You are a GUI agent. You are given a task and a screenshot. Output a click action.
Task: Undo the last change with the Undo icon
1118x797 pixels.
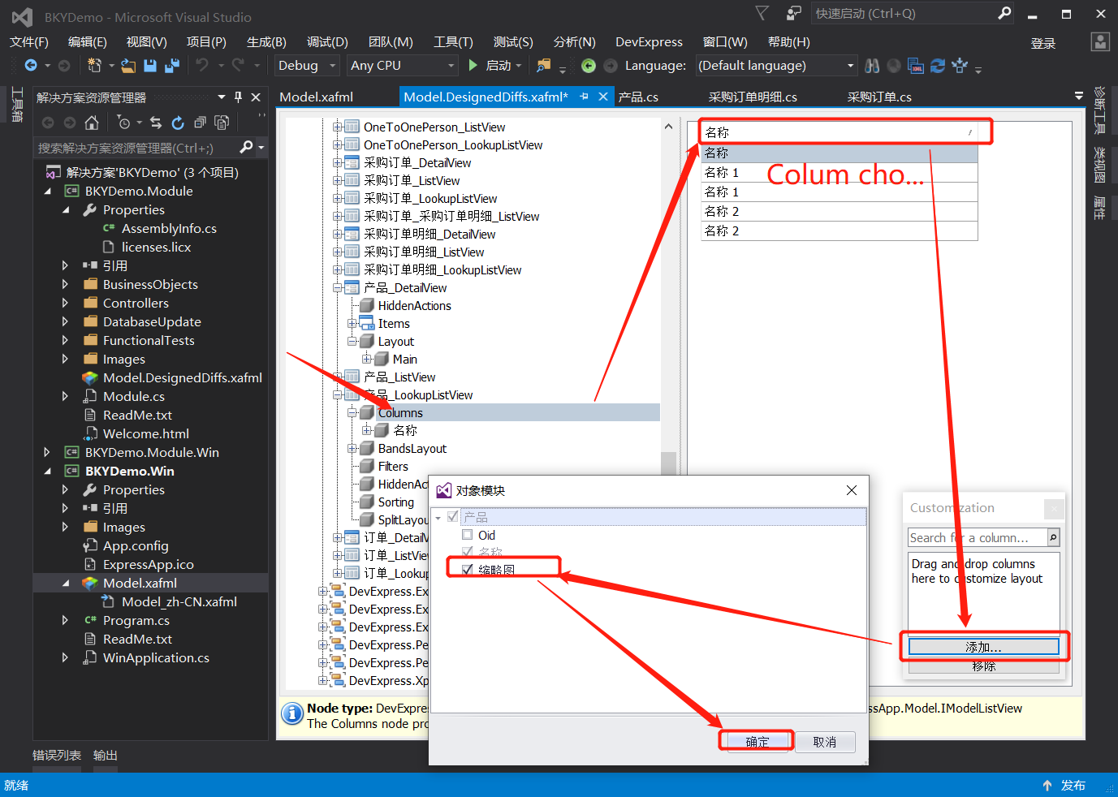tap(202, 66)
